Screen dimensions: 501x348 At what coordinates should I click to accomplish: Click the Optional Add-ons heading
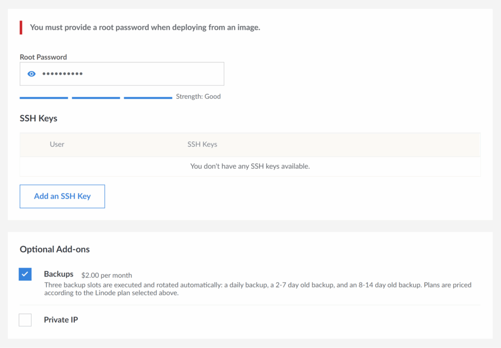54,249
